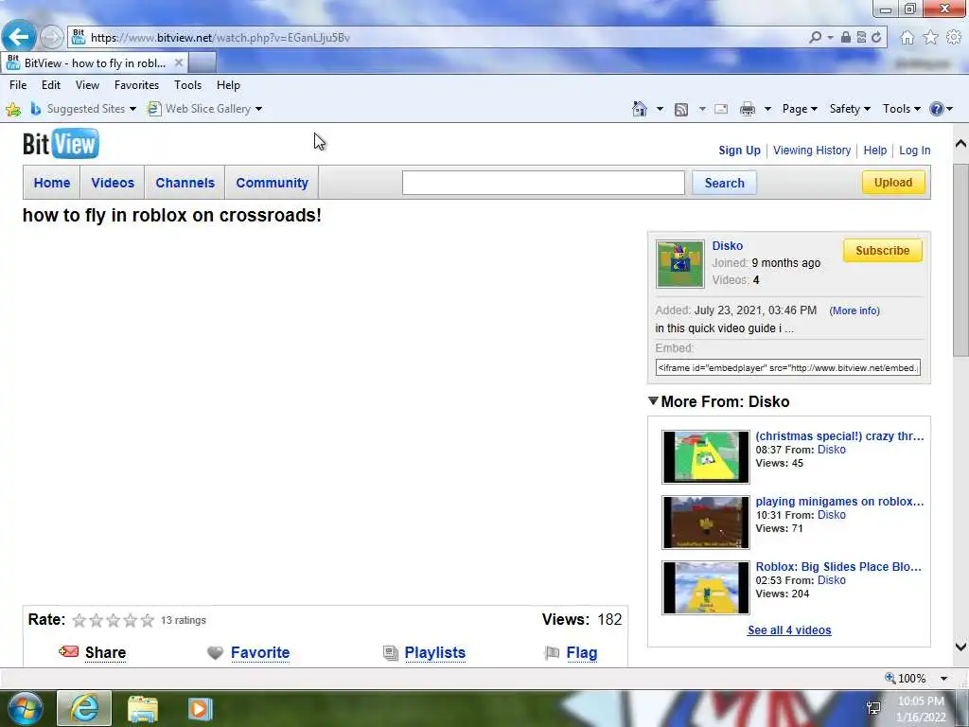Screen dimensions: 969x727
Task: Click the page vertical scrollbar thumb
Action: tap(960, 259)
